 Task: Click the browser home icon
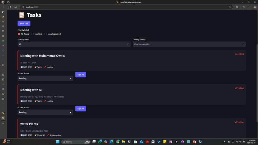(x=16, y=7)
